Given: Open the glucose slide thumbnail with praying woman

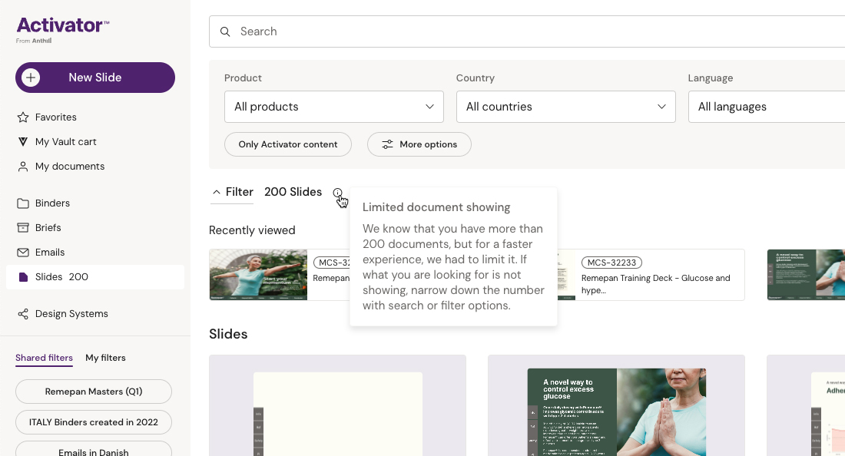Looking at the screenshot, I should (x=616, y=411).
